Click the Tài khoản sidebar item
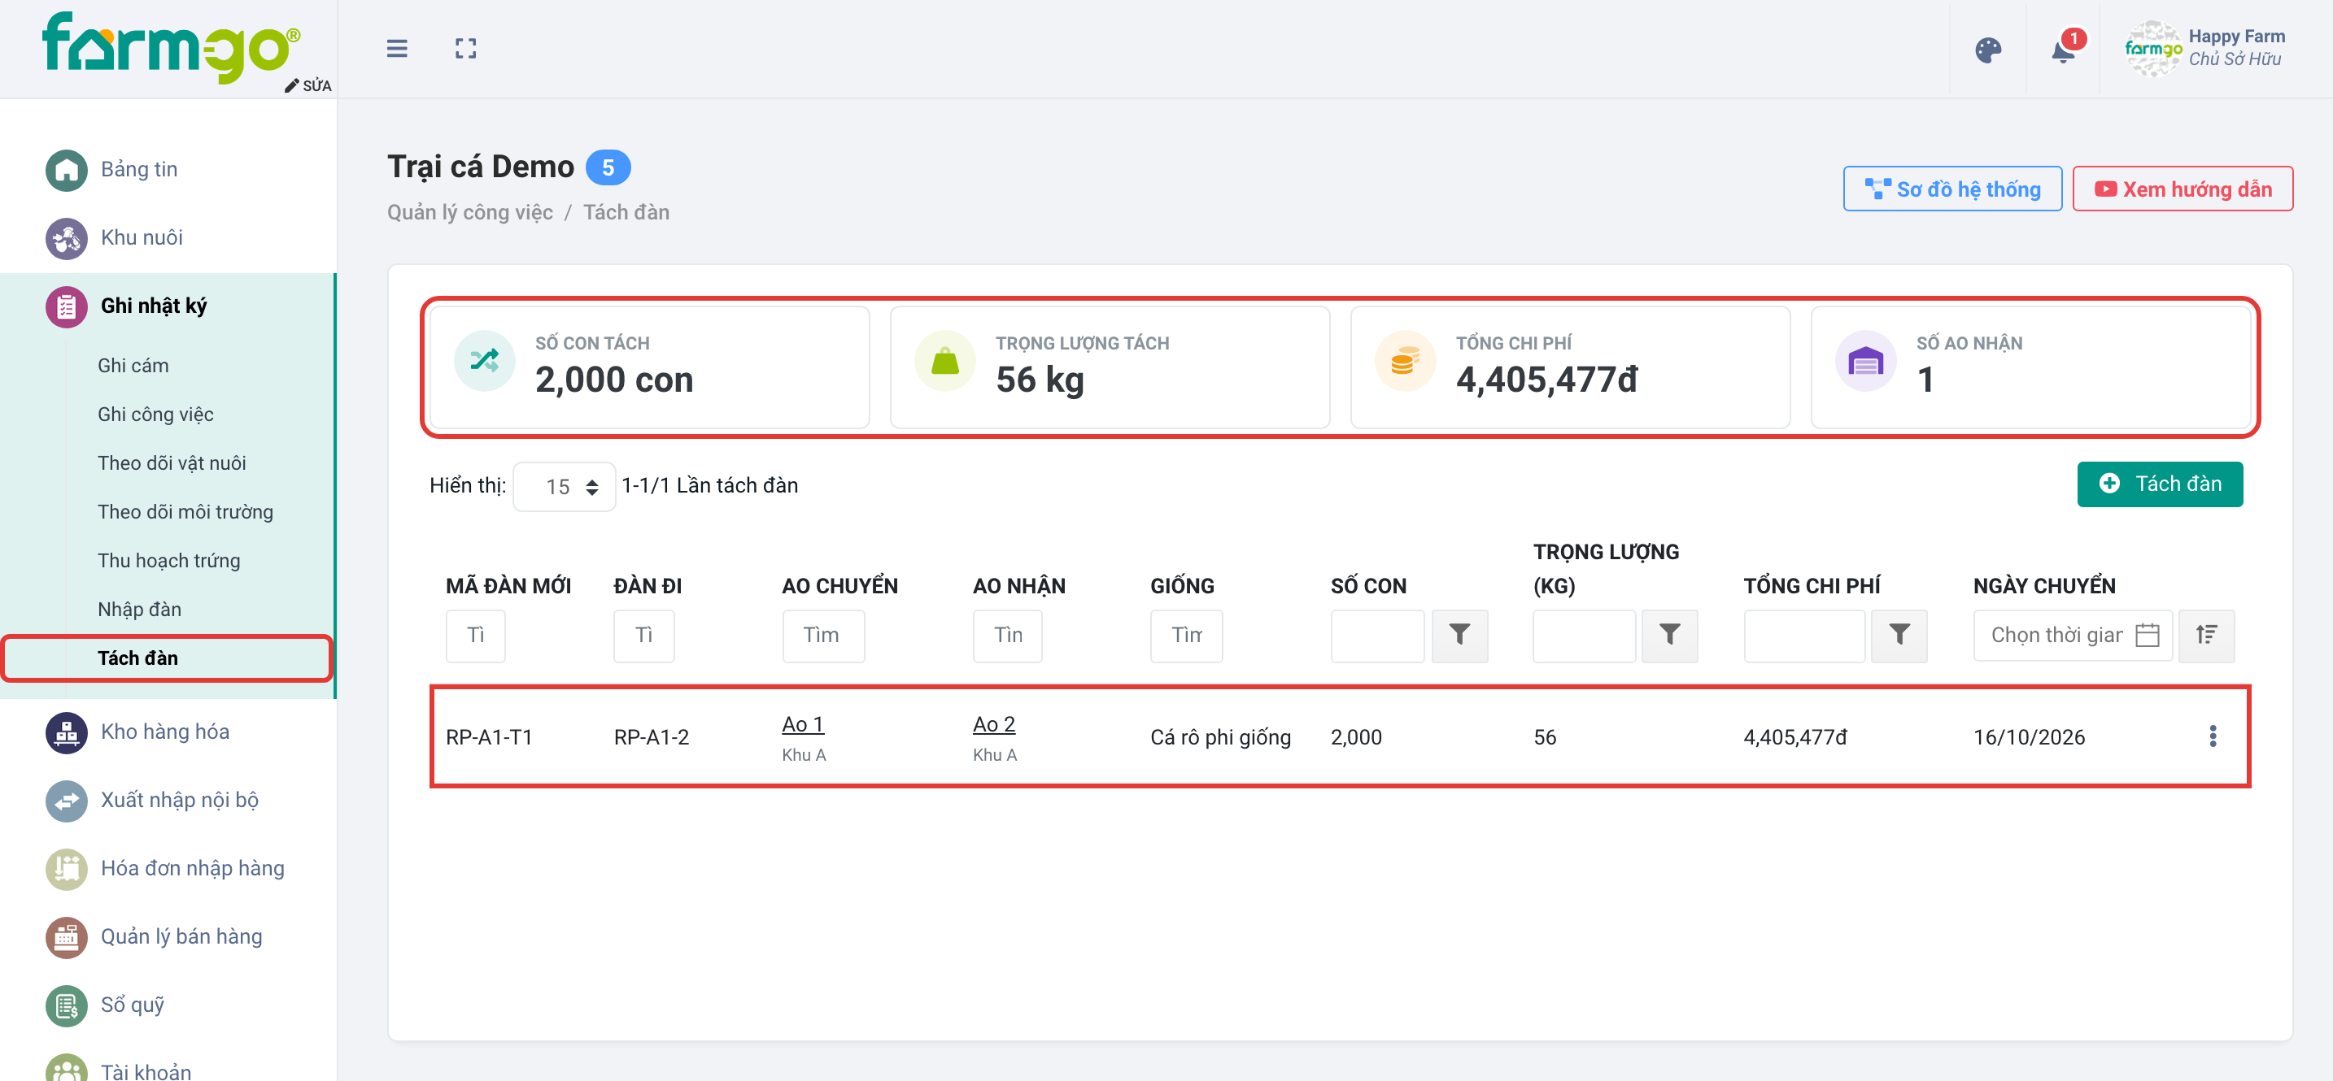 (145, 1071)
